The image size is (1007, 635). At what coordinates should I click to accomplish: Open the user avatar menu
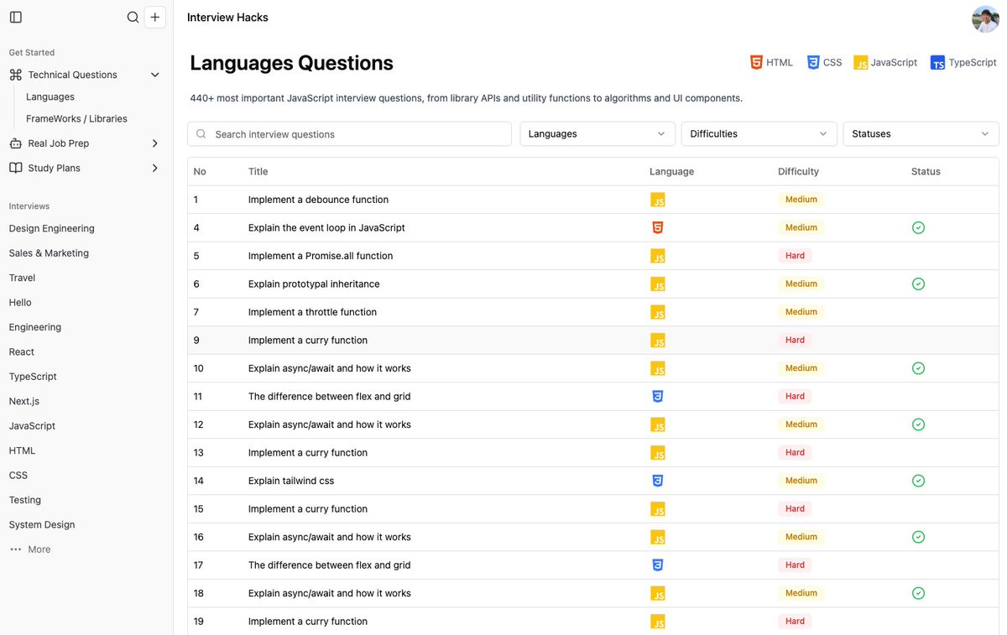(985, 19)
